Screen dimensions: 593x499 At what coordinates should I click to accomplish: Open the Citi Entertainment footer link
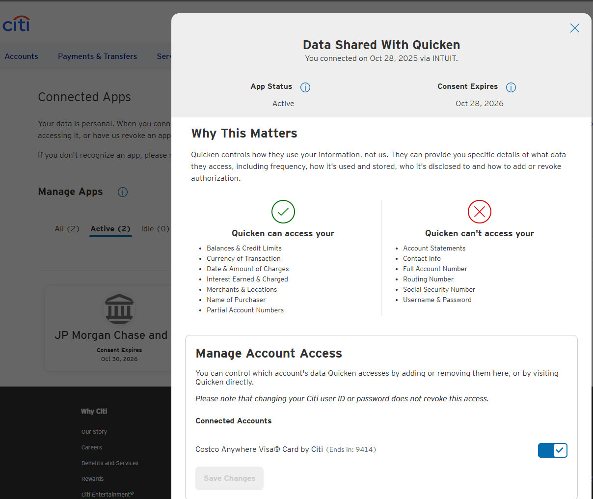pos(108,494)
